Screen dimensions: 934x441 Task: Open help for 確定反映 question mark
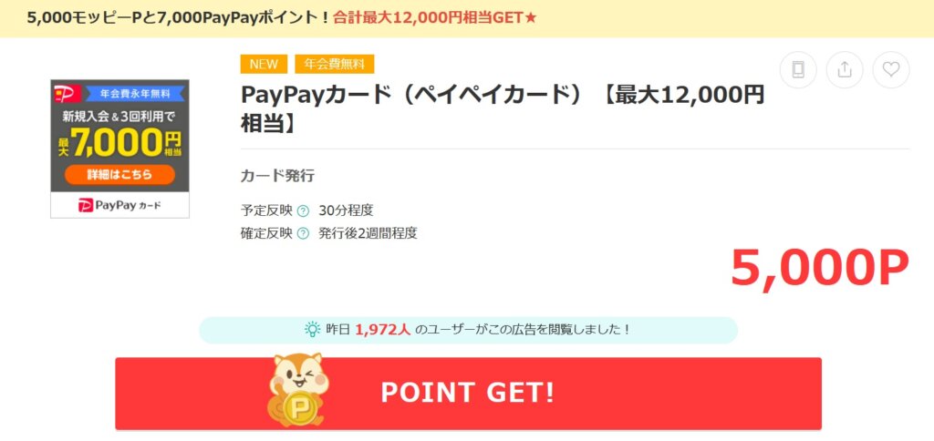tap(303, 233)
